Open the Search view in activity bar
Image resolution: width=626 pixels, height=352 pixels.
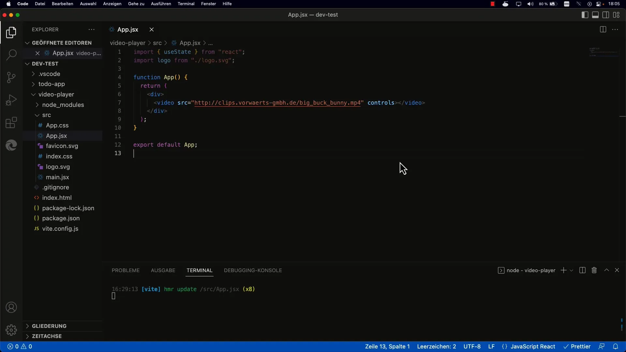click(11, 55)
